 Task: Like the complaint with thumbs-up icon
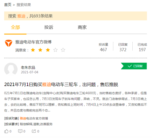6,131
